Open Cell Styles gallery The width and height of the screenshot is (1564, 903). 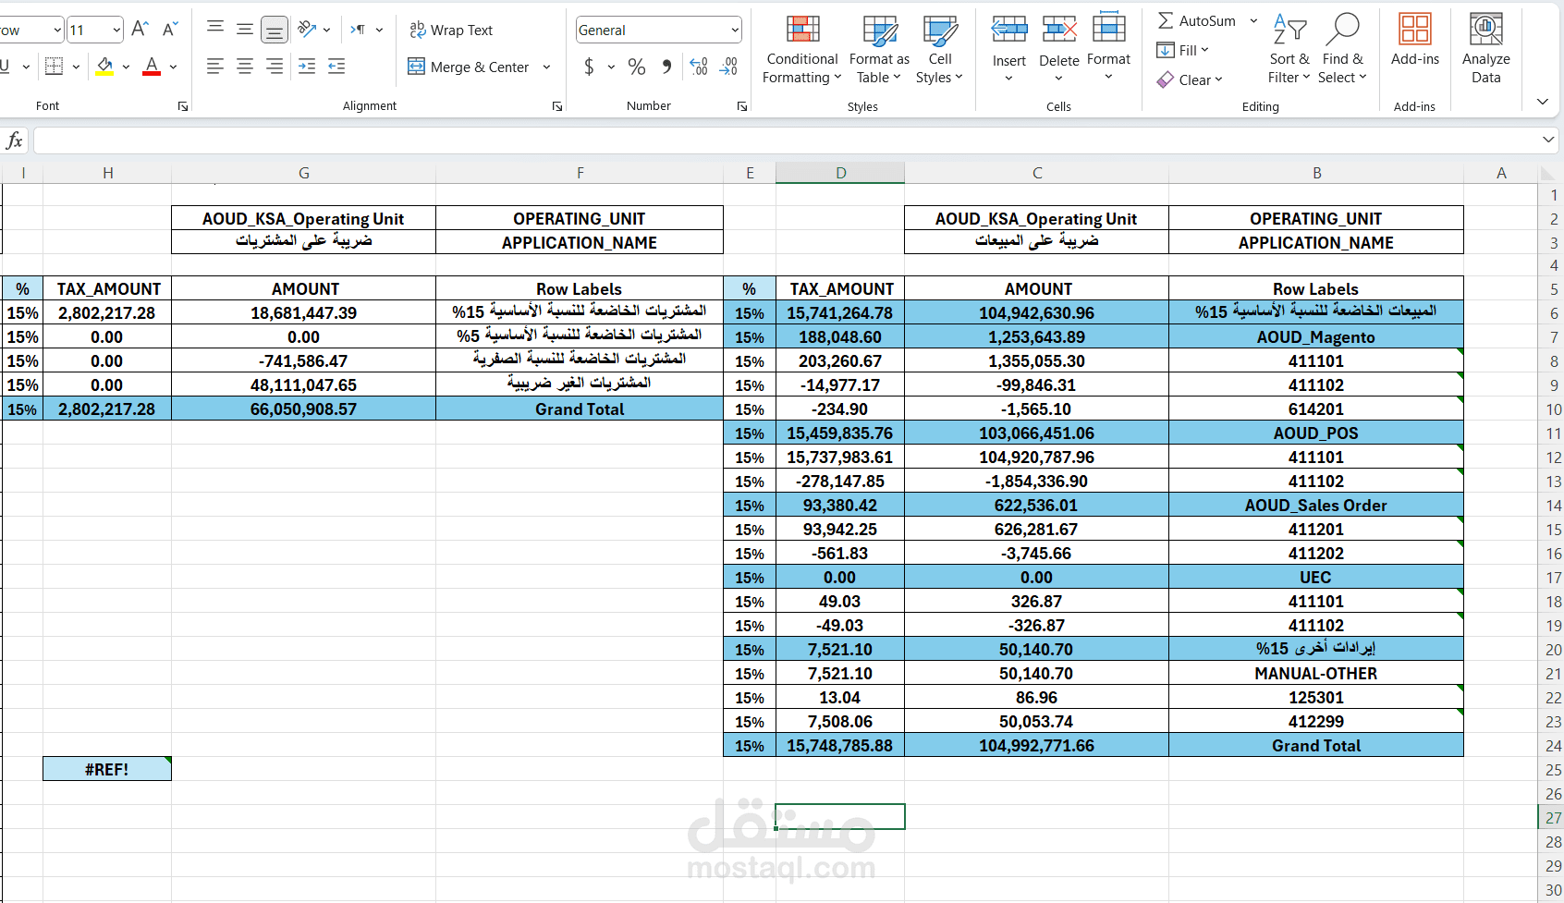point(940,50)
